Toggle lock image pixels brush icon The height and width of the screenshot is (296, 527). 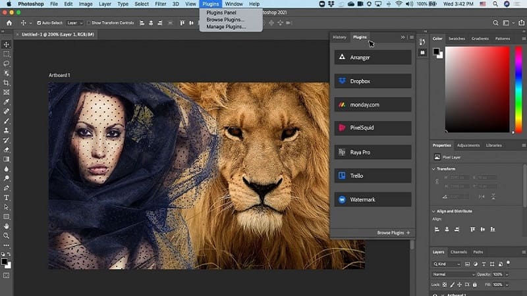[x=452, y=285]
